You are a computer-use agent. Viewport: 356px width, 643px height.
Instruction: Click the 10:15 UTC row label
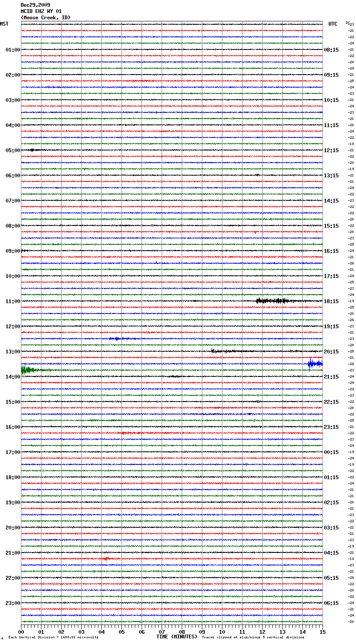pyautogui.click(x=331, y=100)
